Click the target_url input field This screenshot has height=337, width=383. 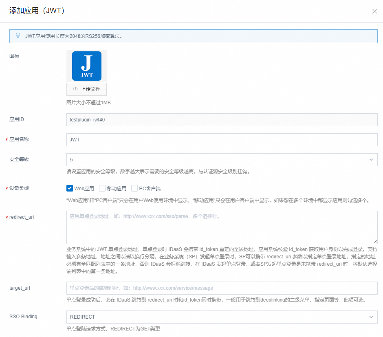222,288
